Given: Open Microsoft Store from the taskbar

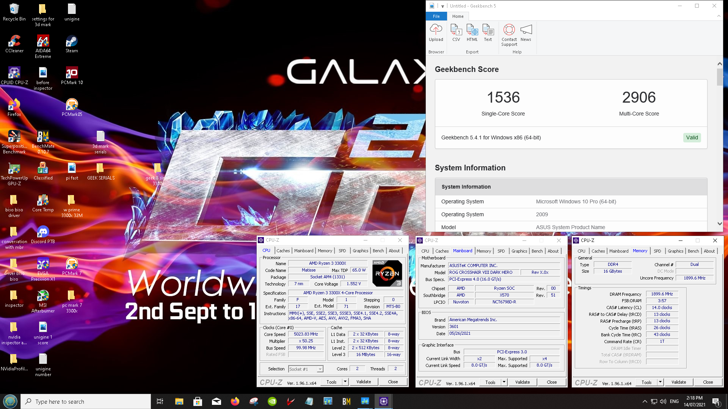Looking at the screenshot, I should point(198,401).
